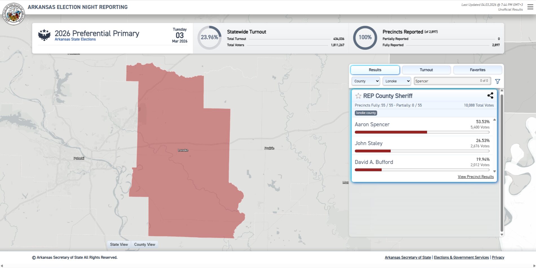The image size is (536, 268).
Task: Switch map to State View
Action: 119,244
